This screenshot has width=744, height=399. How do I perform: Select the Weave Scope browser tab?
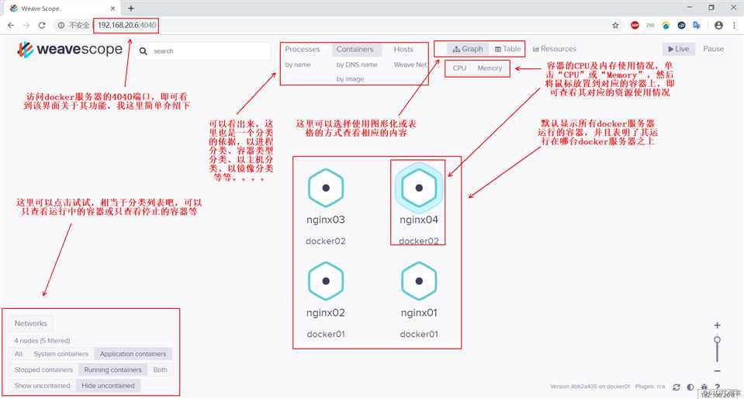coord(63,8)
